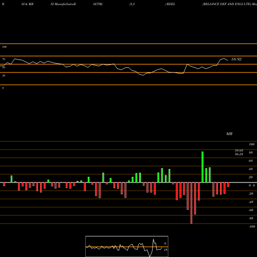Click the MR value 56.23 label

(239, 154)
